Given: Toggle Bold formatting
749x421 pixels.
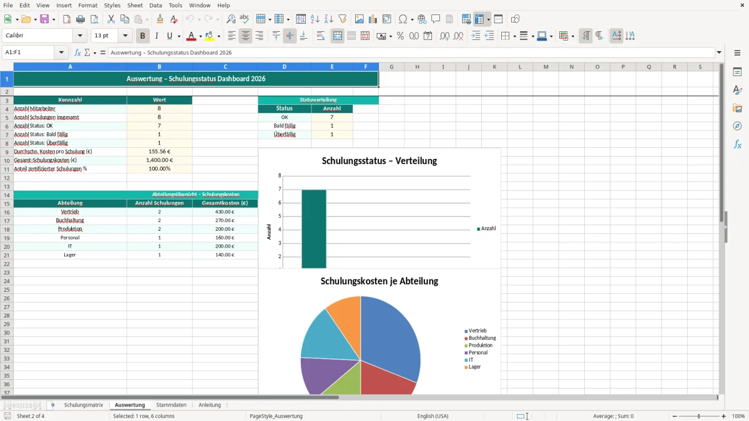Looking at the screenshot, I should [143, 36].
